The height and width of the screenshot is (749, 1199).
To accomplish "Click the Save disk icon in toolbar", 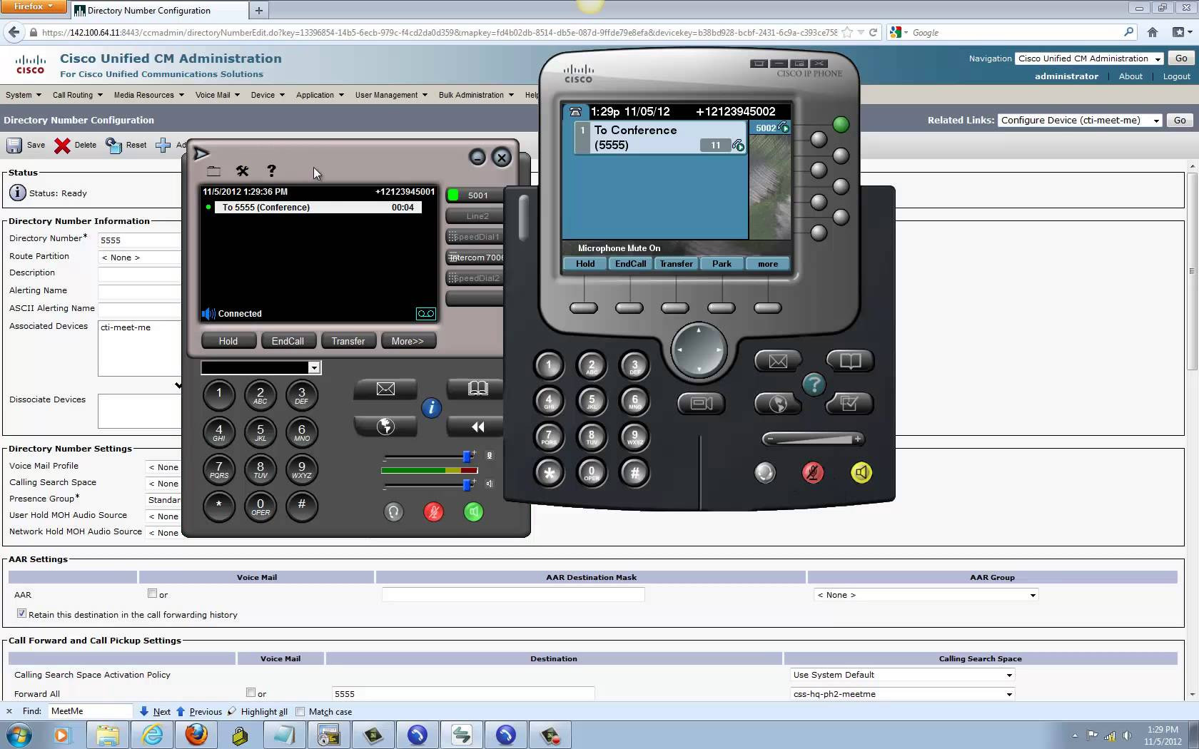I will click(14, 145).
